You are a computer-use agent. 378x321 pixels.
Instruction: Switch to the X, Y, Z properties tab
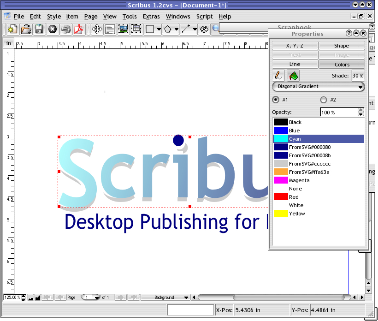point(295,46)
